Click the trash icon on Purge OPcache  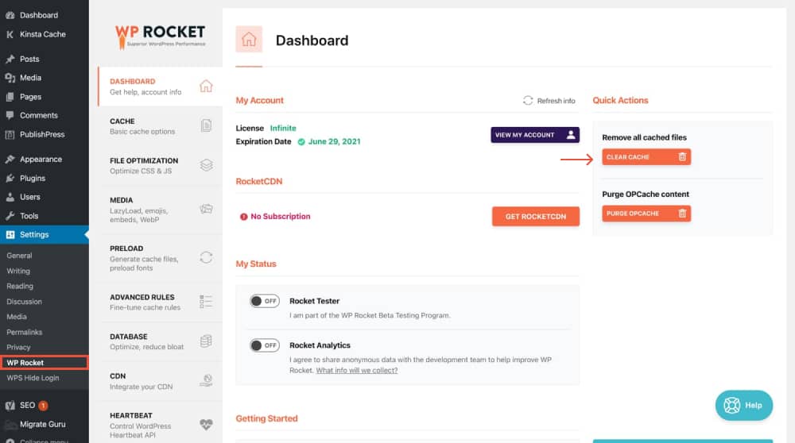click(682, 214)
